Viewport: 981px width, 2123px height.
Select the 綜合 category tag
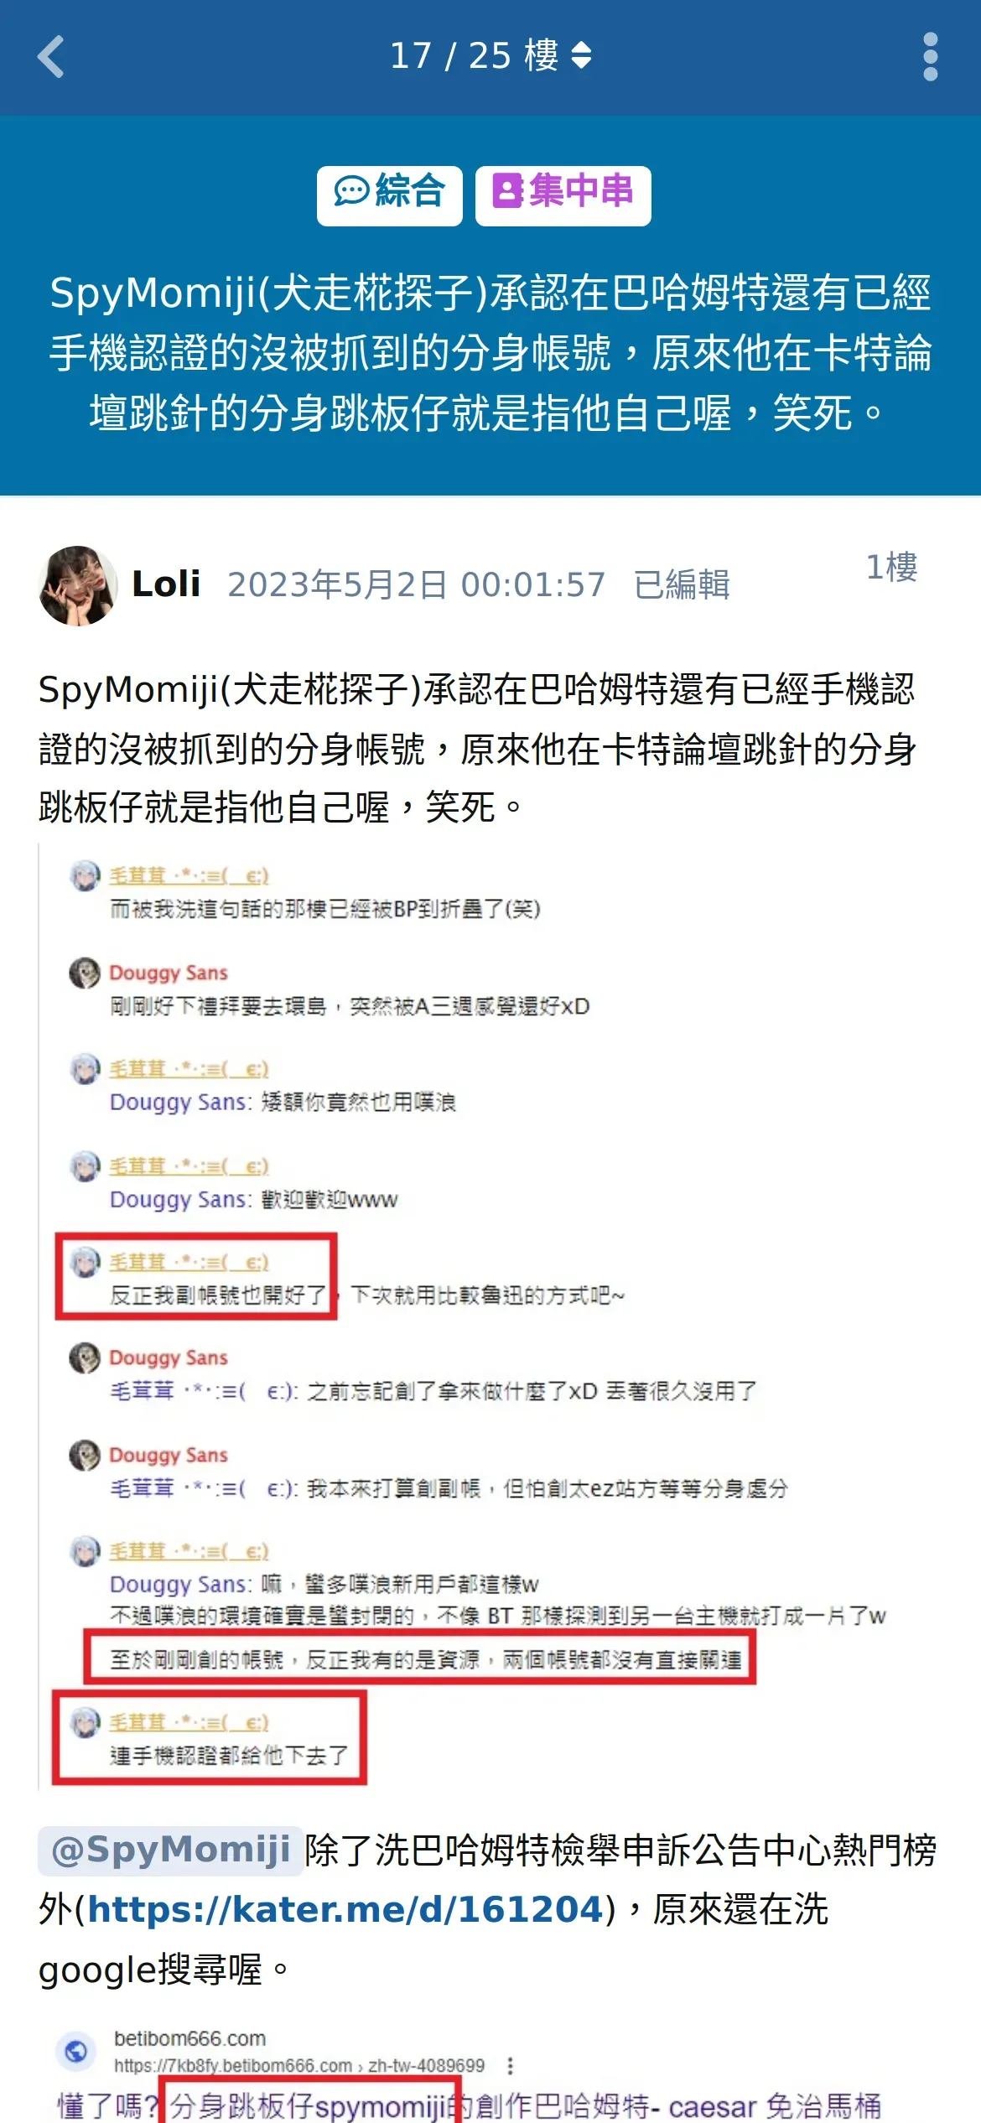(390, 195)
